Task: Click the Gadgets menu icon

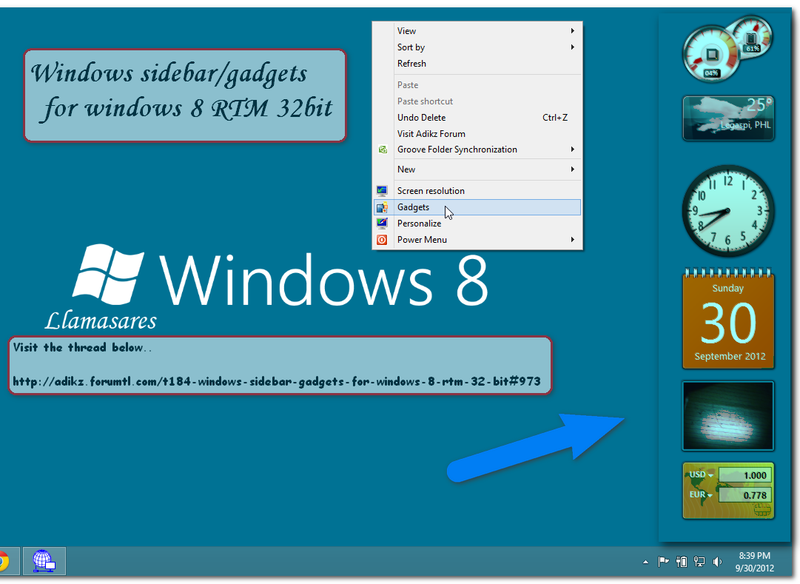Action: point(382,207)
